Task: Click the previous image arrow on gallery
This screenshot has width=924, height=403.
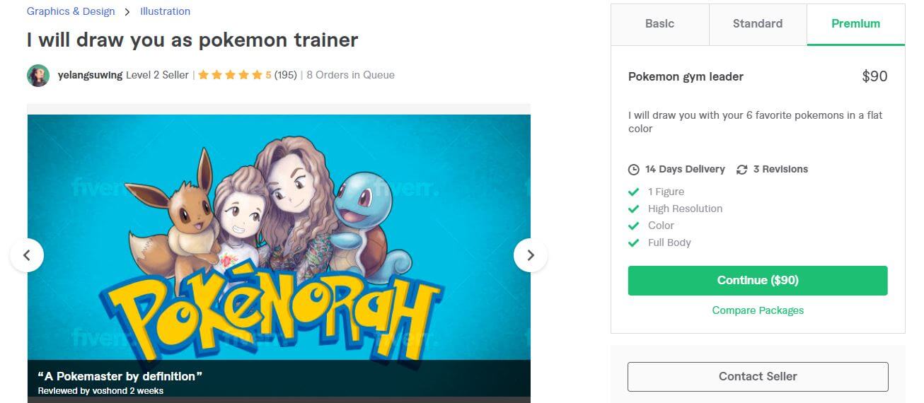Action: 27,255
